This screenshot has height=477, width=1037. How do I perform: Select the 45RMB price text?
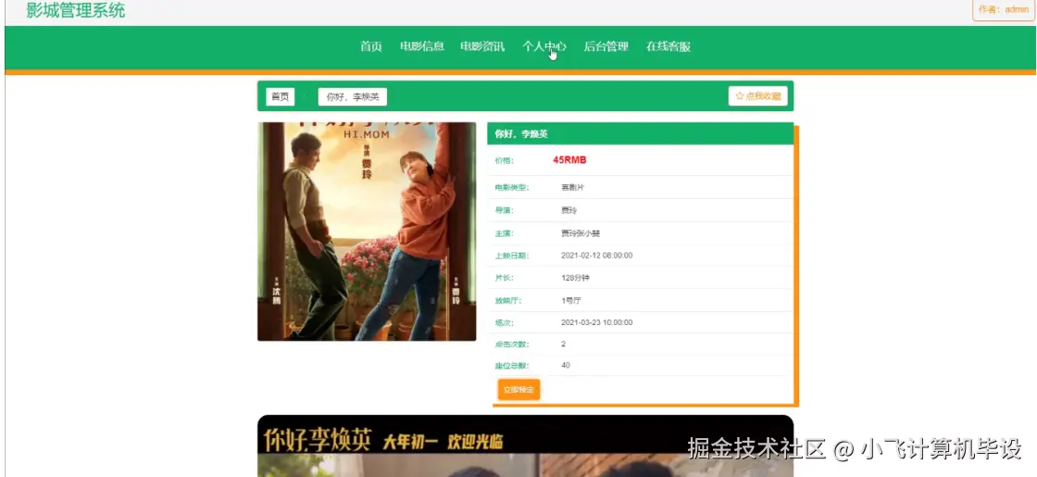tap(569, 160)
